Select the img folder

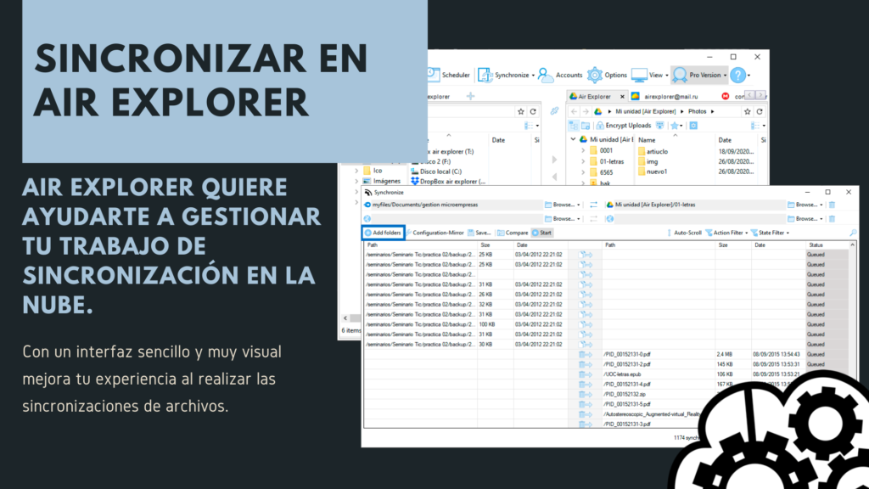648,162
